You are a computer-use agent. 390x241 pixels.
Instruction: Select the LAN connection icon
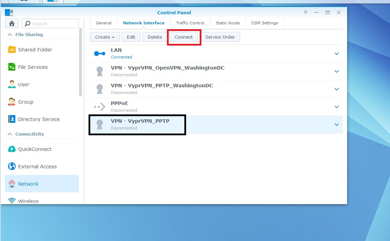[100, 53]
